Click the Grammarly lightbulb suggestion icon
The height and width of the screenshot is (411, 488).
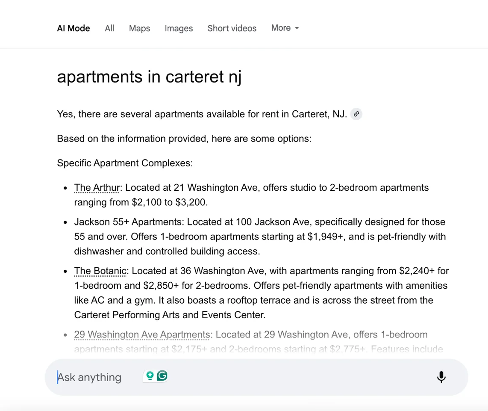pos(150,376)
